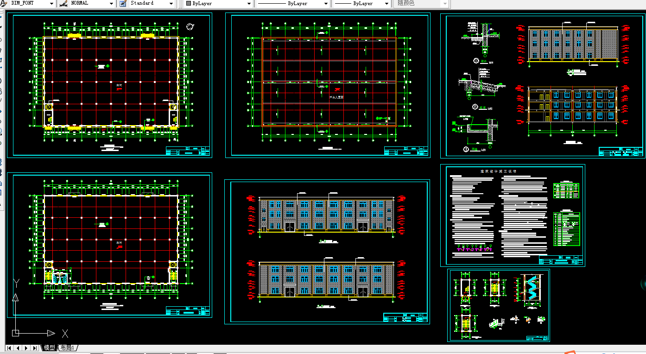The image size is (646, 354).
Task: Click the Text Style icon beside NORMAL
Action: pyautogui.click(x=64, y=4)
